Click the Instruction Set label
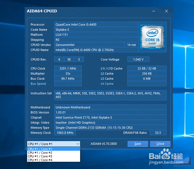 tap(41, 93)
